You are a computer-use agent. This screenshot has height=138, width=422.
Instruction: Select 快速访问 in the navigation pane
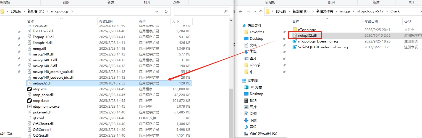[254, 25]
